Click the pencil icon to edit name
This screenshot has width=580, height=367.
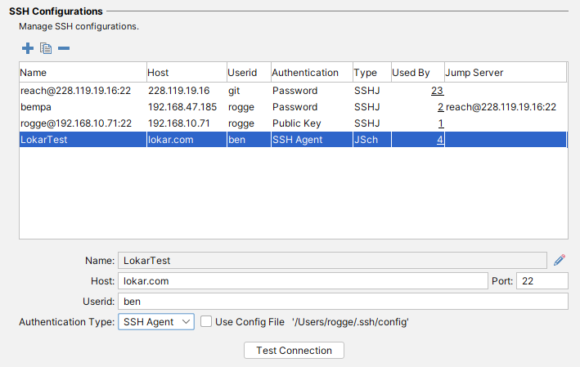click(560, 260)
